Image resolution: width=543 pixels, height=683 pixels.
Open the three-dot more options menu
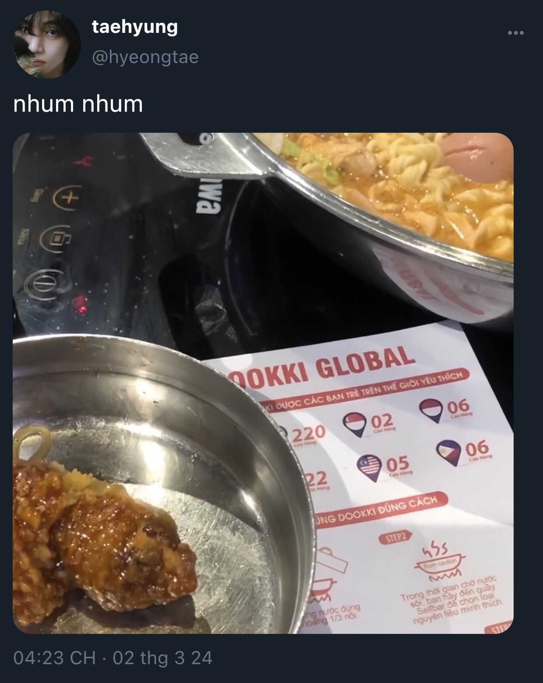pos(515,33)
